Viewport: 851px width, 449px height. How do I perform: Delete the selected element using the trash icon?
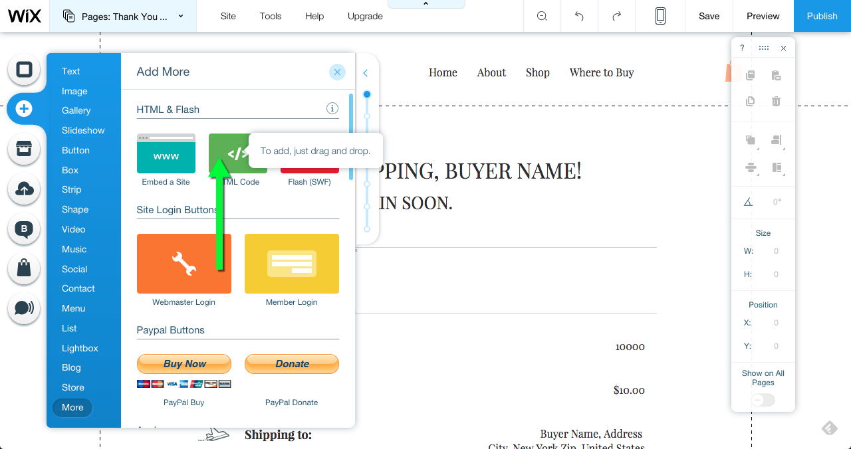click(776, 100)
